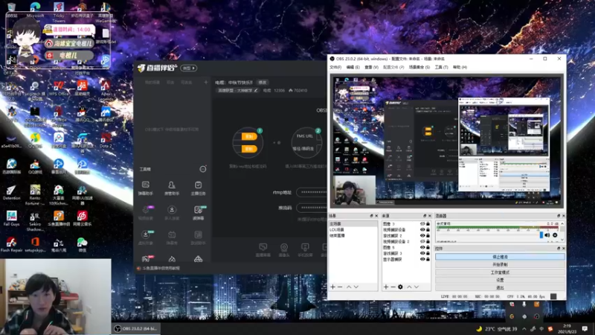This screenshot has height=335, width=595.
Task: Float the mixer dock panel
Action: 559,216
